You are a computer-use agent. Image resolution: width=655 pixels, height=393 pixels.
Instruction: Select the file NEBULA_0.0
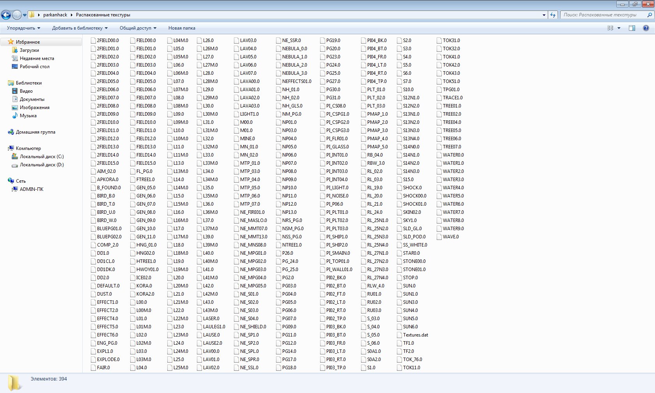[x=292, y=49]
